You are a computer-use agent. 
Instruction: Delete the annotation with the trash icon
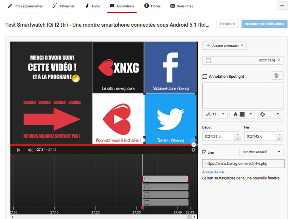[x=277, y=76]
